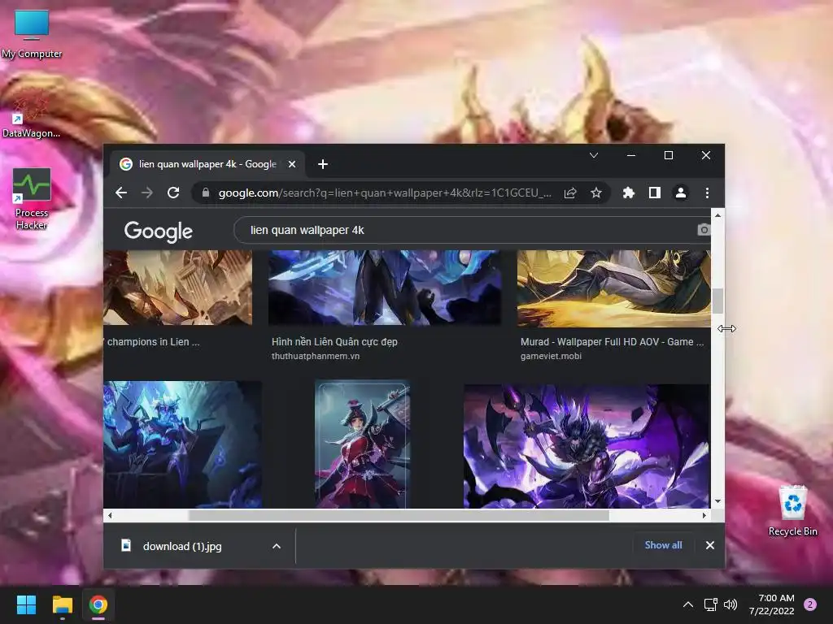Click the vertical scrollbar up arrow
Screen dimensions: 833x624
point(717,215)
